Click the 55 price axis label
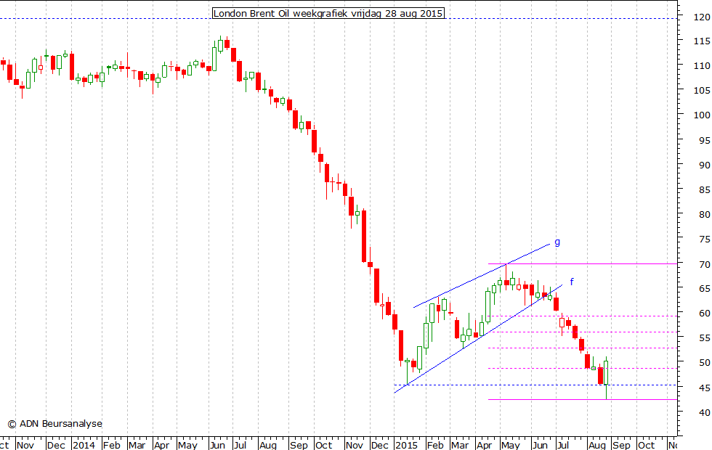The image size is (712, 450). (x=704, y=338)
